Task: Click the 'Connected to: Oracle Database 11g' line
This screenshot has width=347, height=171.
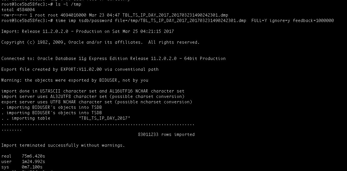Action: [113, 59]
